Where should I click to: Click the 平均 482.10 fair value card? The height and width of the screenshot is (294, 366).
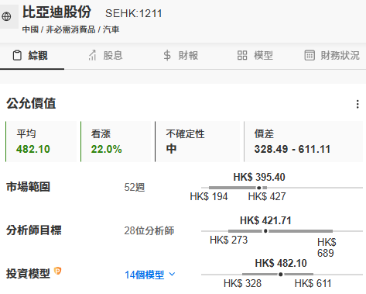41,141
